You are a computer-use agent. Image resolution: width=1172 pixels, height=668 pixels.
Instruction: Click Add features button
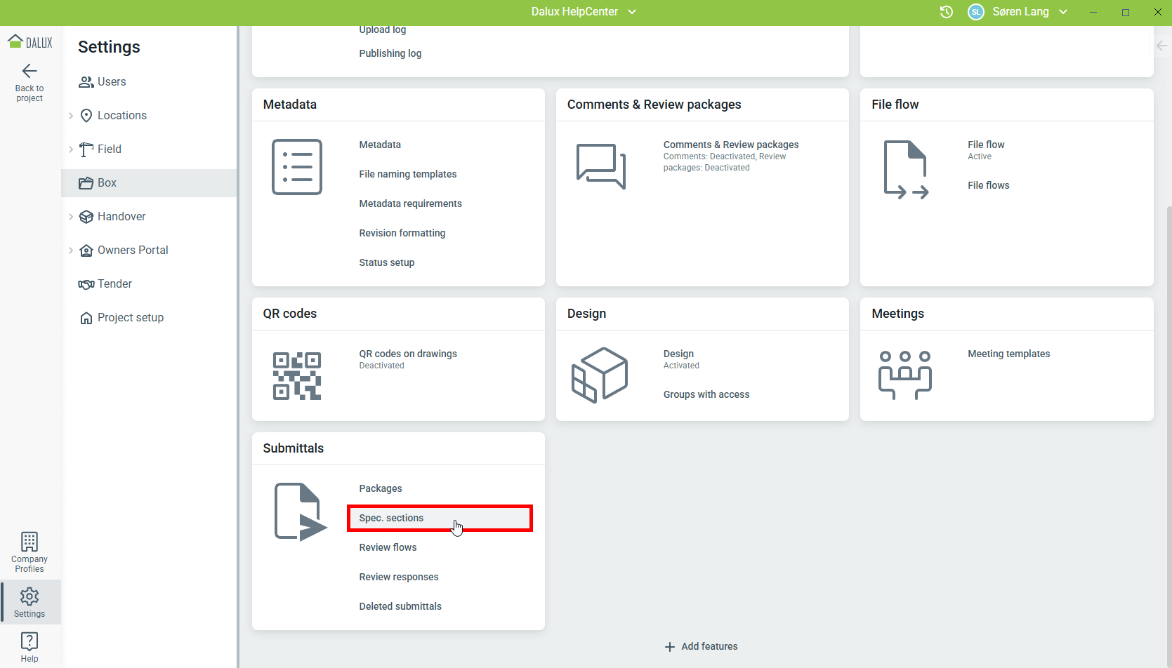pyautogui.click(x=701, y=646)
